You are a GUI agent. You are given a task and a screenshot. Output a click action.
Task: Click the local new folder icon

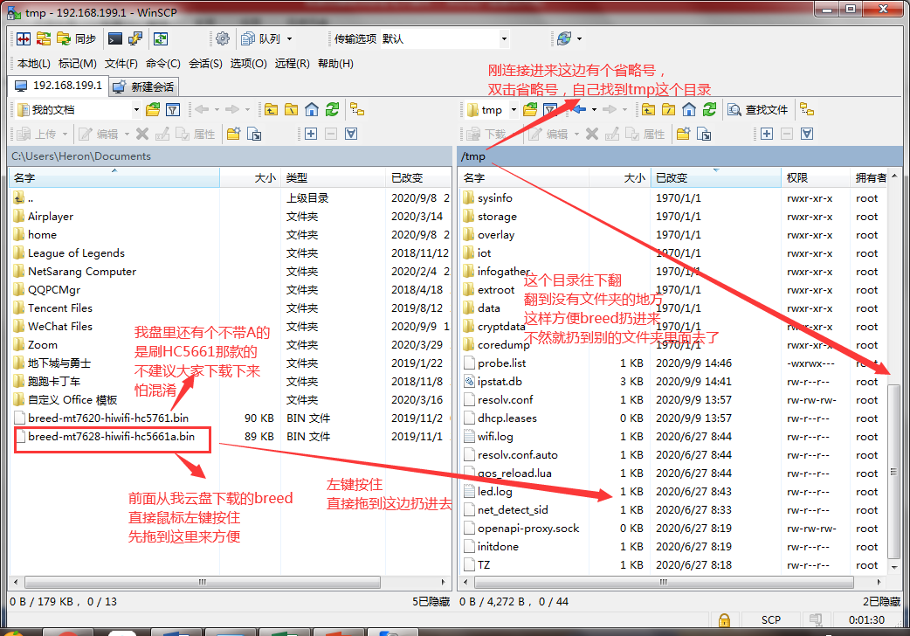tap(234, 134)
